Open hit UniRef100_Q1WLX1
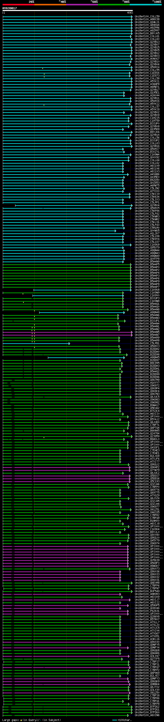The height and width of the screenshot is (722, 164). pos(147,22)
